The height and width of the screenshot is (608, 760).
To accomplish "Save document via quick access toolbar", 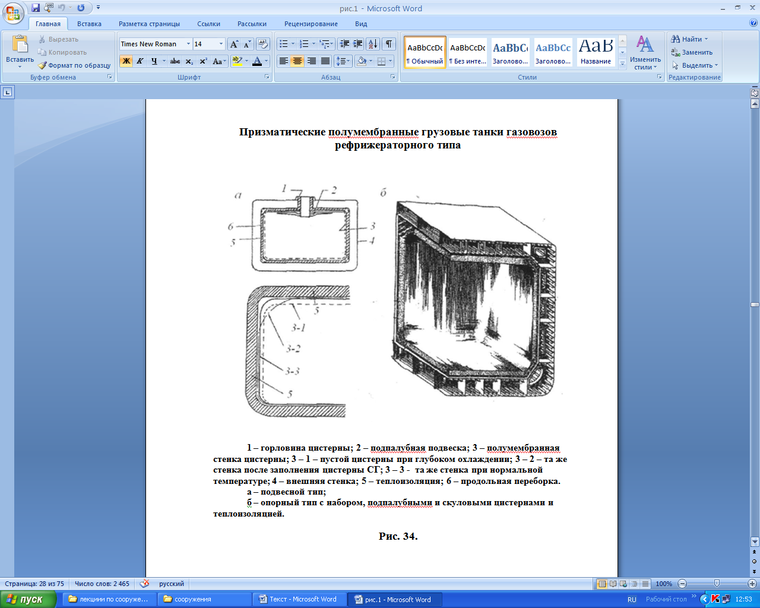I will click(36, 8).
